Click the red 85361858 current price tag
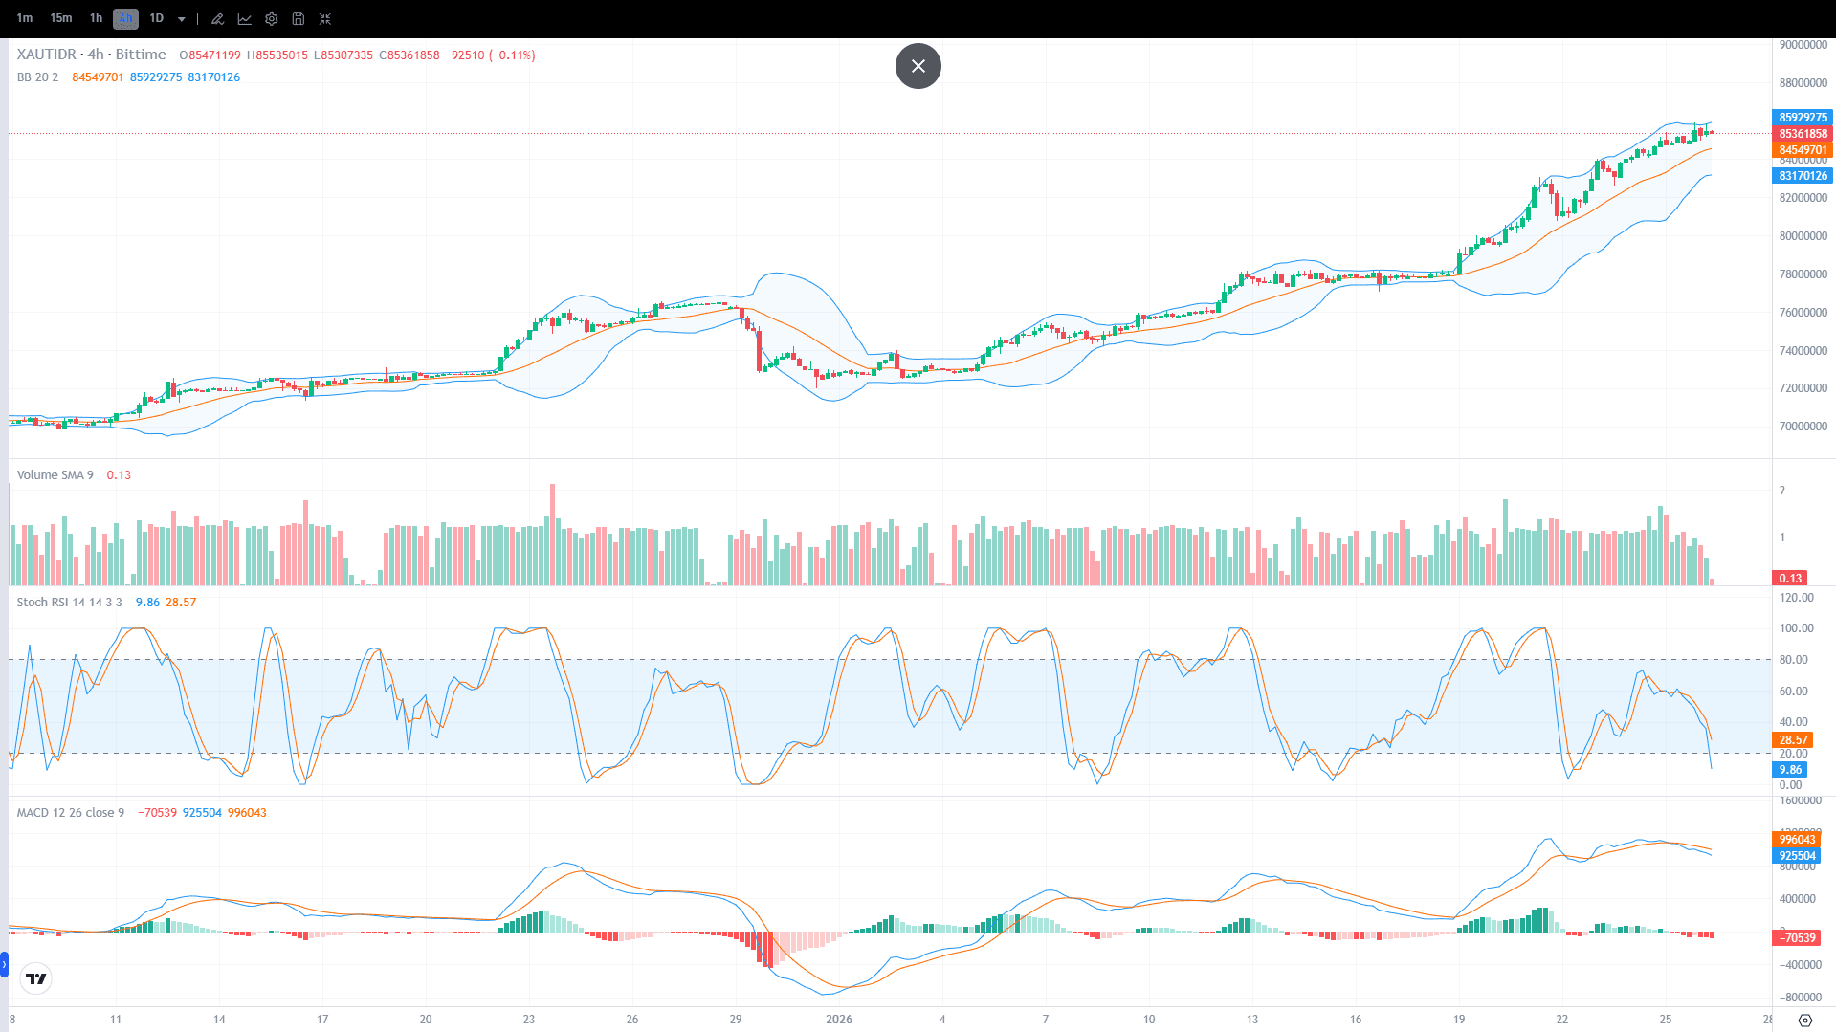Viewport: 1836px width, 1032px height. pos(1803,134)
